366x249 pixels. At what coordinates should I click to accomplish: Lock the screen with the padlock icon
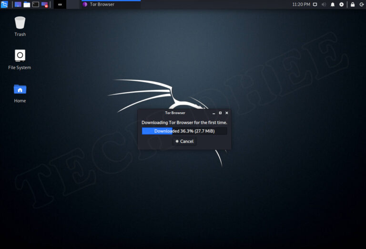click(x=353, y=4)
